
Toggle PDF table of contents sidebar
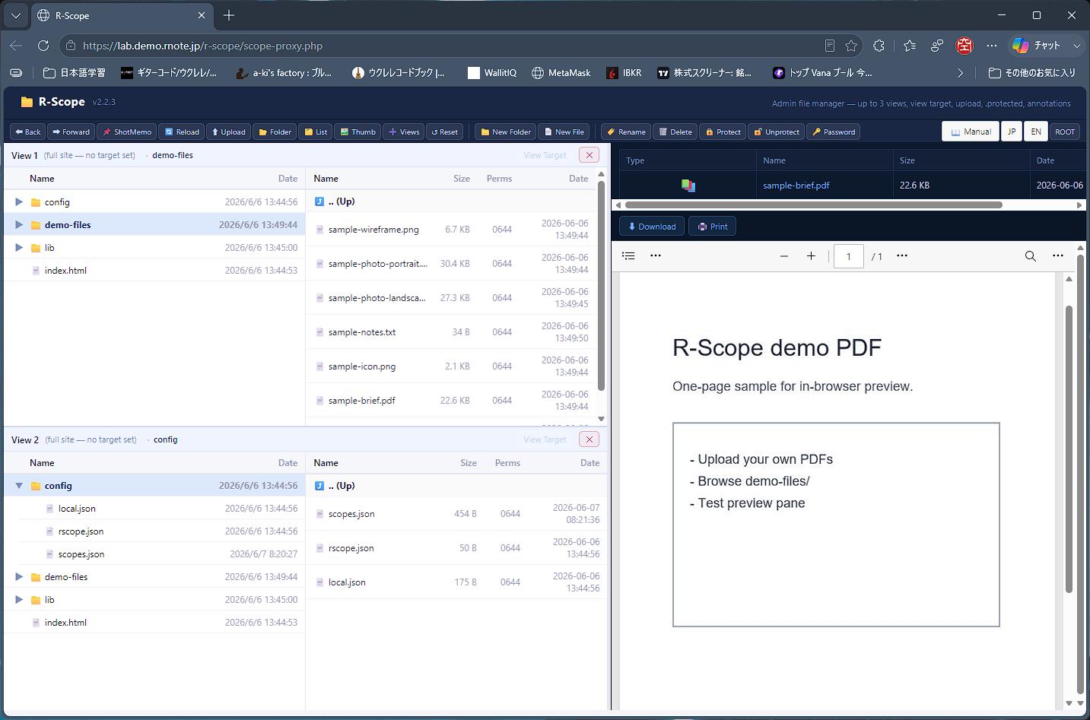[x=628, y=256]
